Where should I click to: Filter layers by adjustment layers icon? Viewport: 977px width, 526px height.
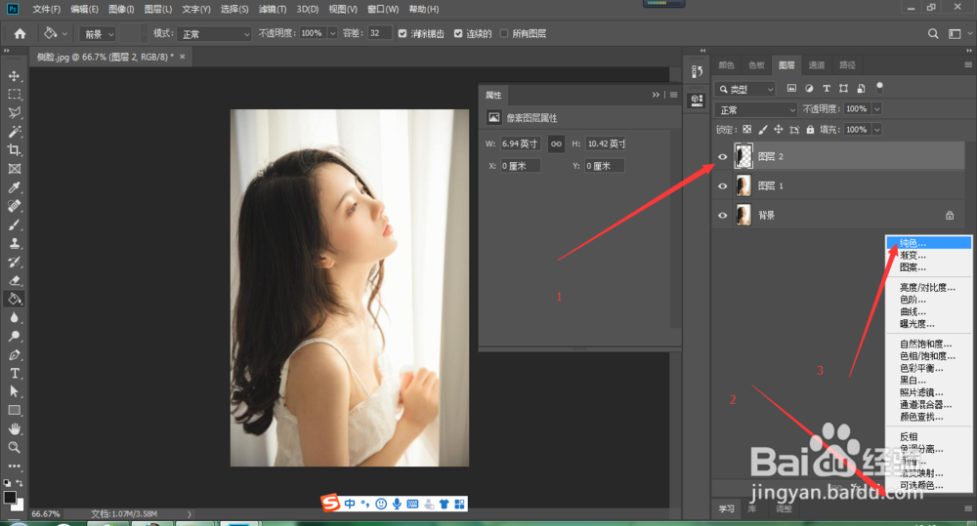[x=809, y=89]
